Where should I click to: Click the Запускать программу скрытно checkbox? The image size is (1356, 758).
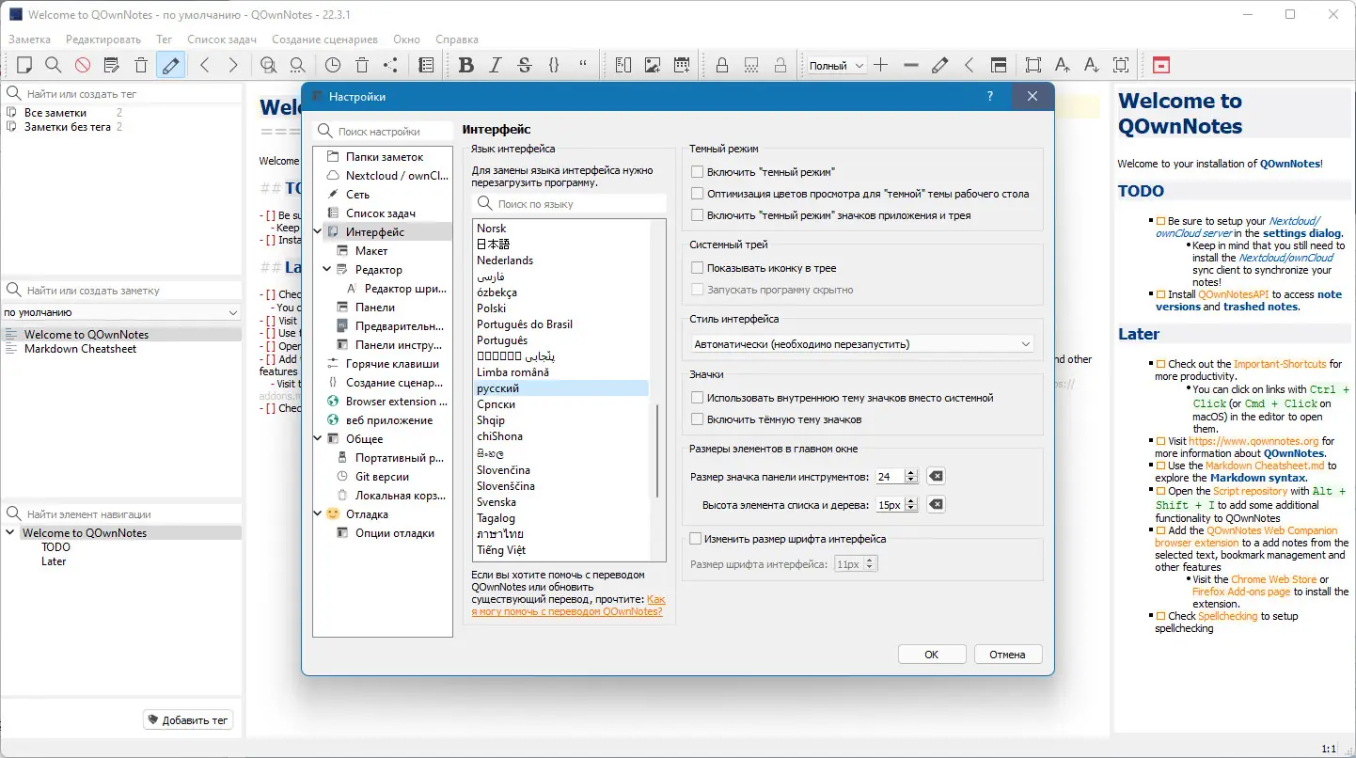pos(697,290)
